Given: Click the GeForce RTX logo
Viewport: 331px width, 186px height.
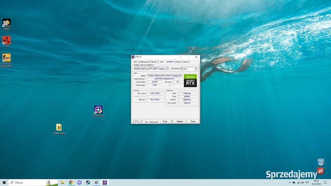Looking at the screenshot, I should pyautogui.click(x=190, y=81).
